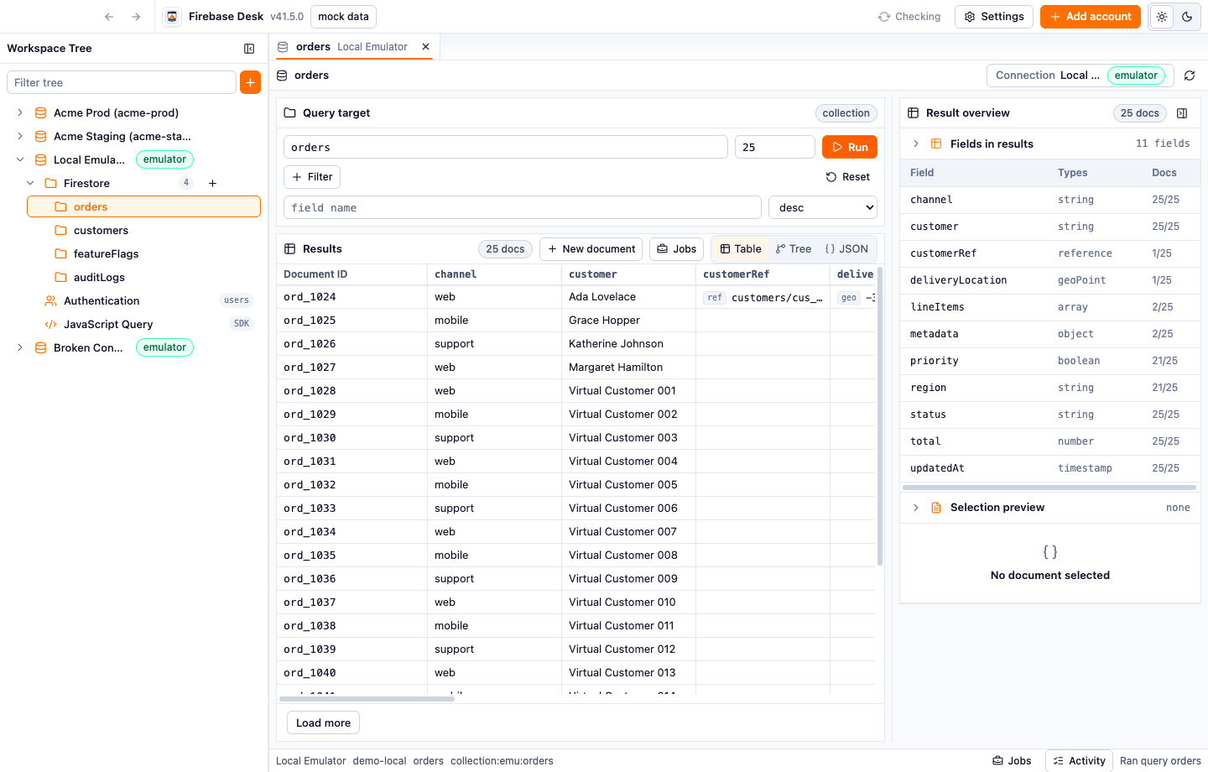Click the Acme Staging database icon
The image size is (1208, 772).
tap(40, 136)
